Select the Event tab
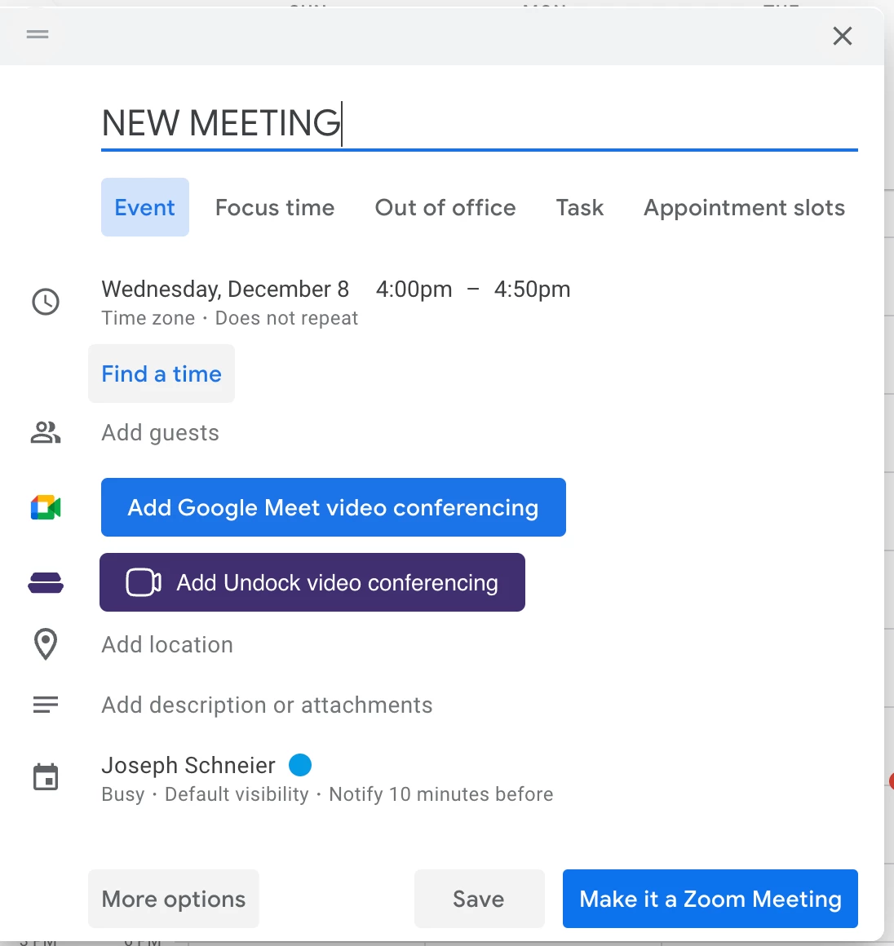Image resolution: width=894 pixels, height=946 pixels. click(145, 207)
